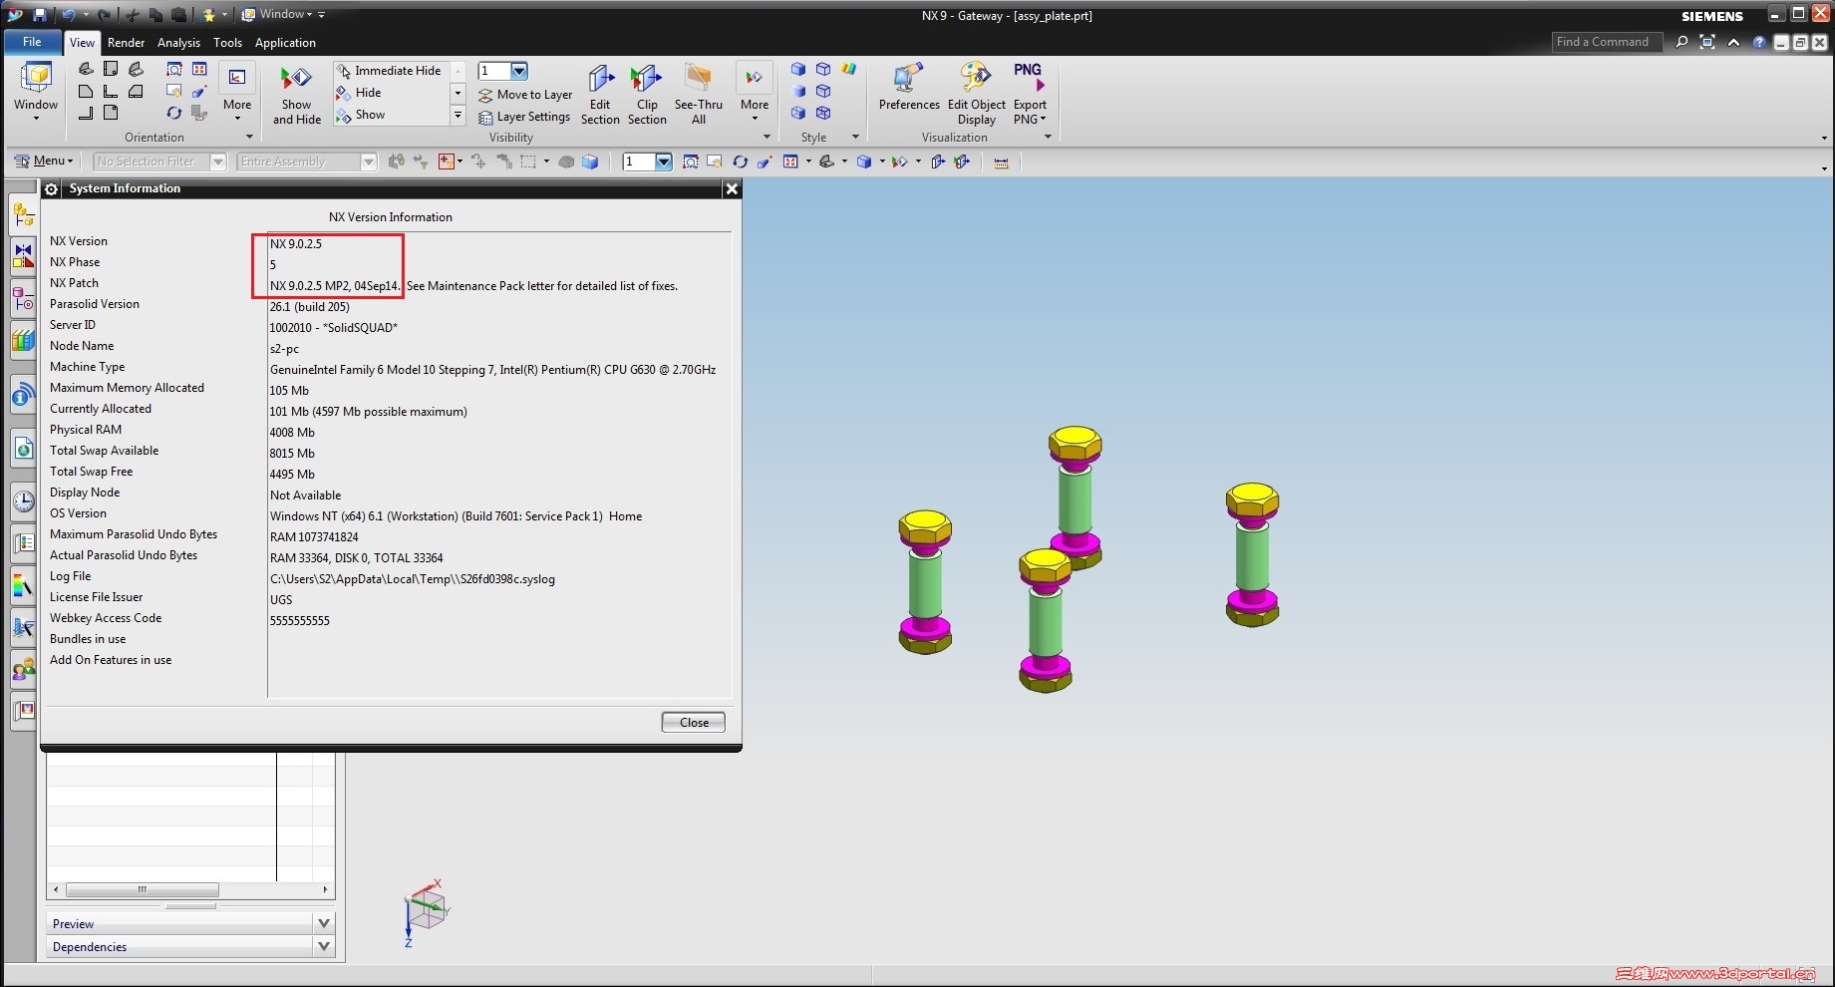Click the navigator scrollbar right arrow
1835x987 pixels.
coord(325,889)
